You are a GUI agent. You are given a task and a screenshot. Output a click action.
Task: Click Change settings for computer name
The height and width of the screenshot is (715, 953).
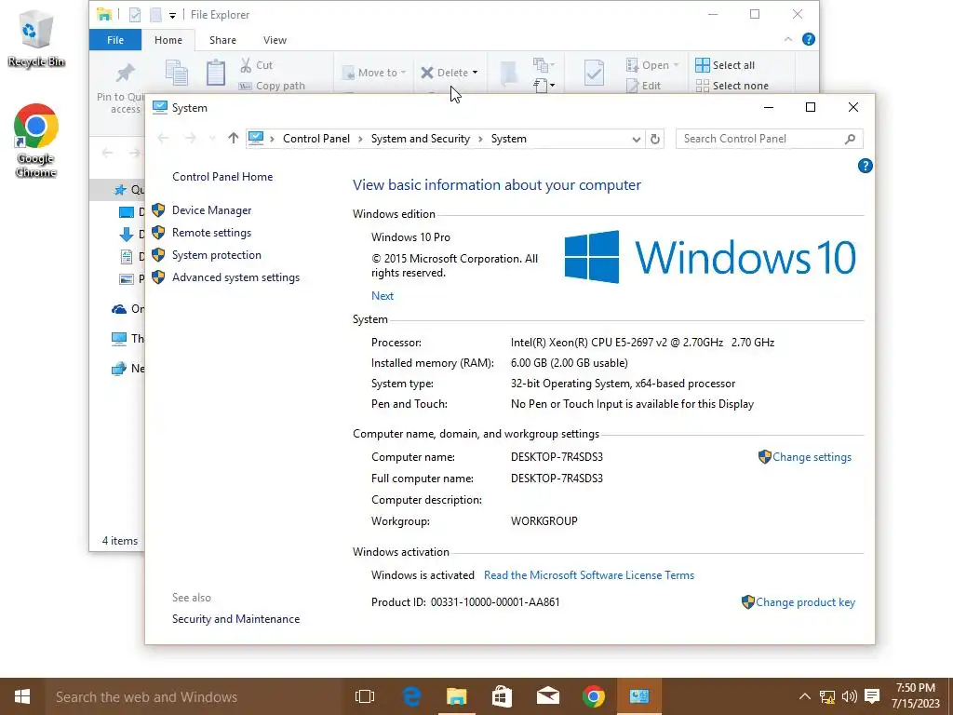[812, 457]
